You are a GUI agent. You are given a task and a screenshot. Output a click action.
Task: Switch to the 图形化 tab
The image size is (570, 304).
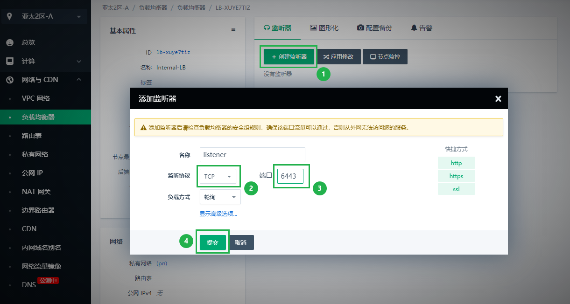pos(324,28)
